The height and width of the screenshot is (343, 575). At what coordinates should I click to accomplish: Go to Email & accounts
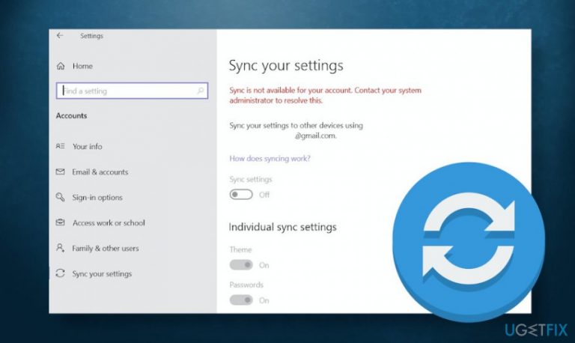point(100,171)
